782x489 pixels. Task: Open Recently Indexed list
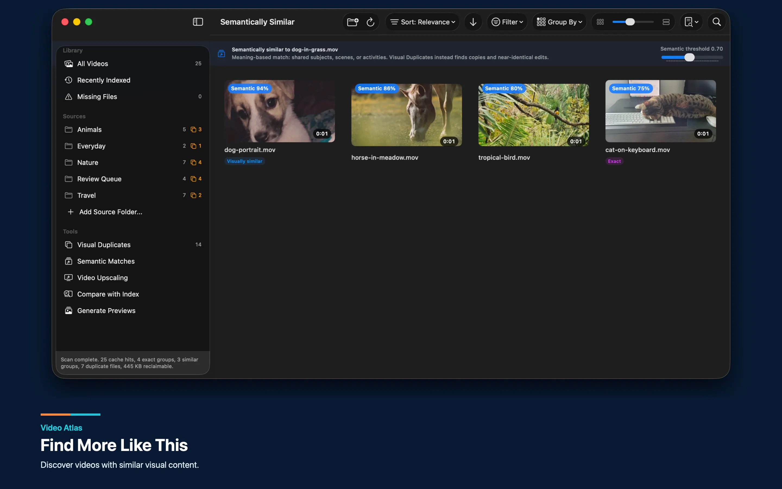pyautogui.click(x=133, y=80)
